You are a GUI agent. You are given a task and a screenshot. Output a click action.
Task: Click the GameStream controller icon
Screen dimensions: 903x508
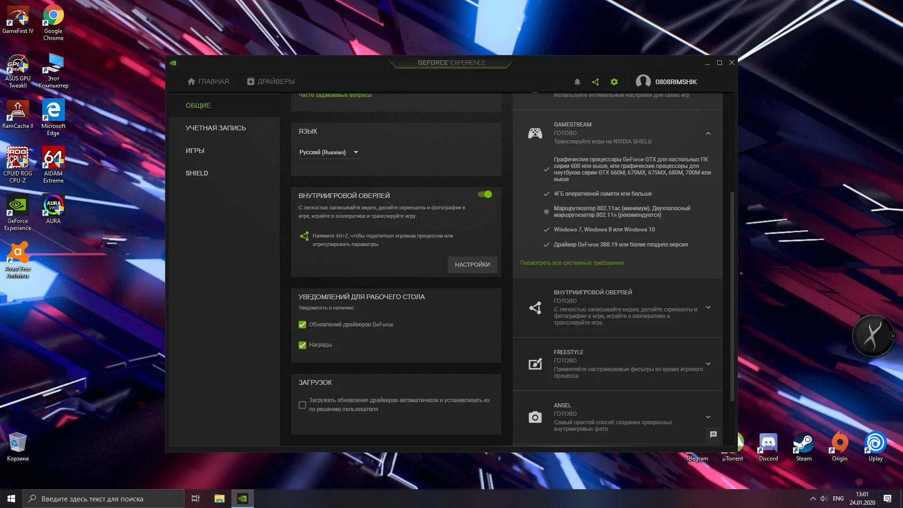point(535,133)
